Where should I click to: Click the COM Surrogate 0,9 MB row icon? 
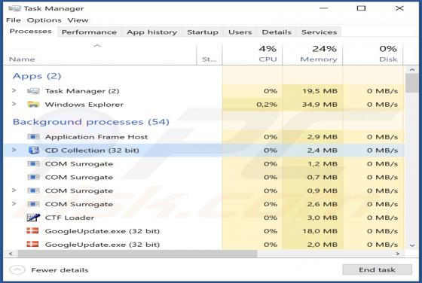tap(33, 190)
